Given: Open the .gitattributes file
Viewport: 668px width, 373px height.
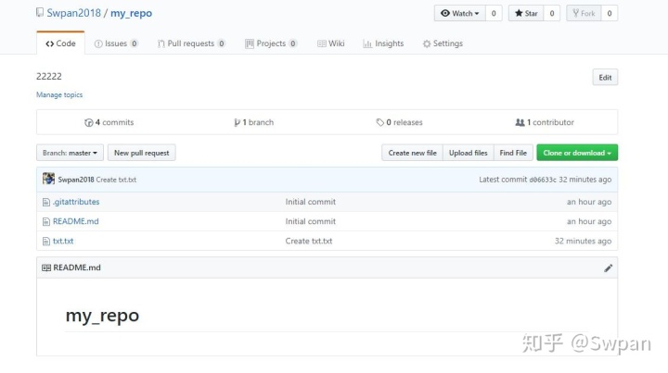Looking at the screenshot, I should (x=76, y=202).
